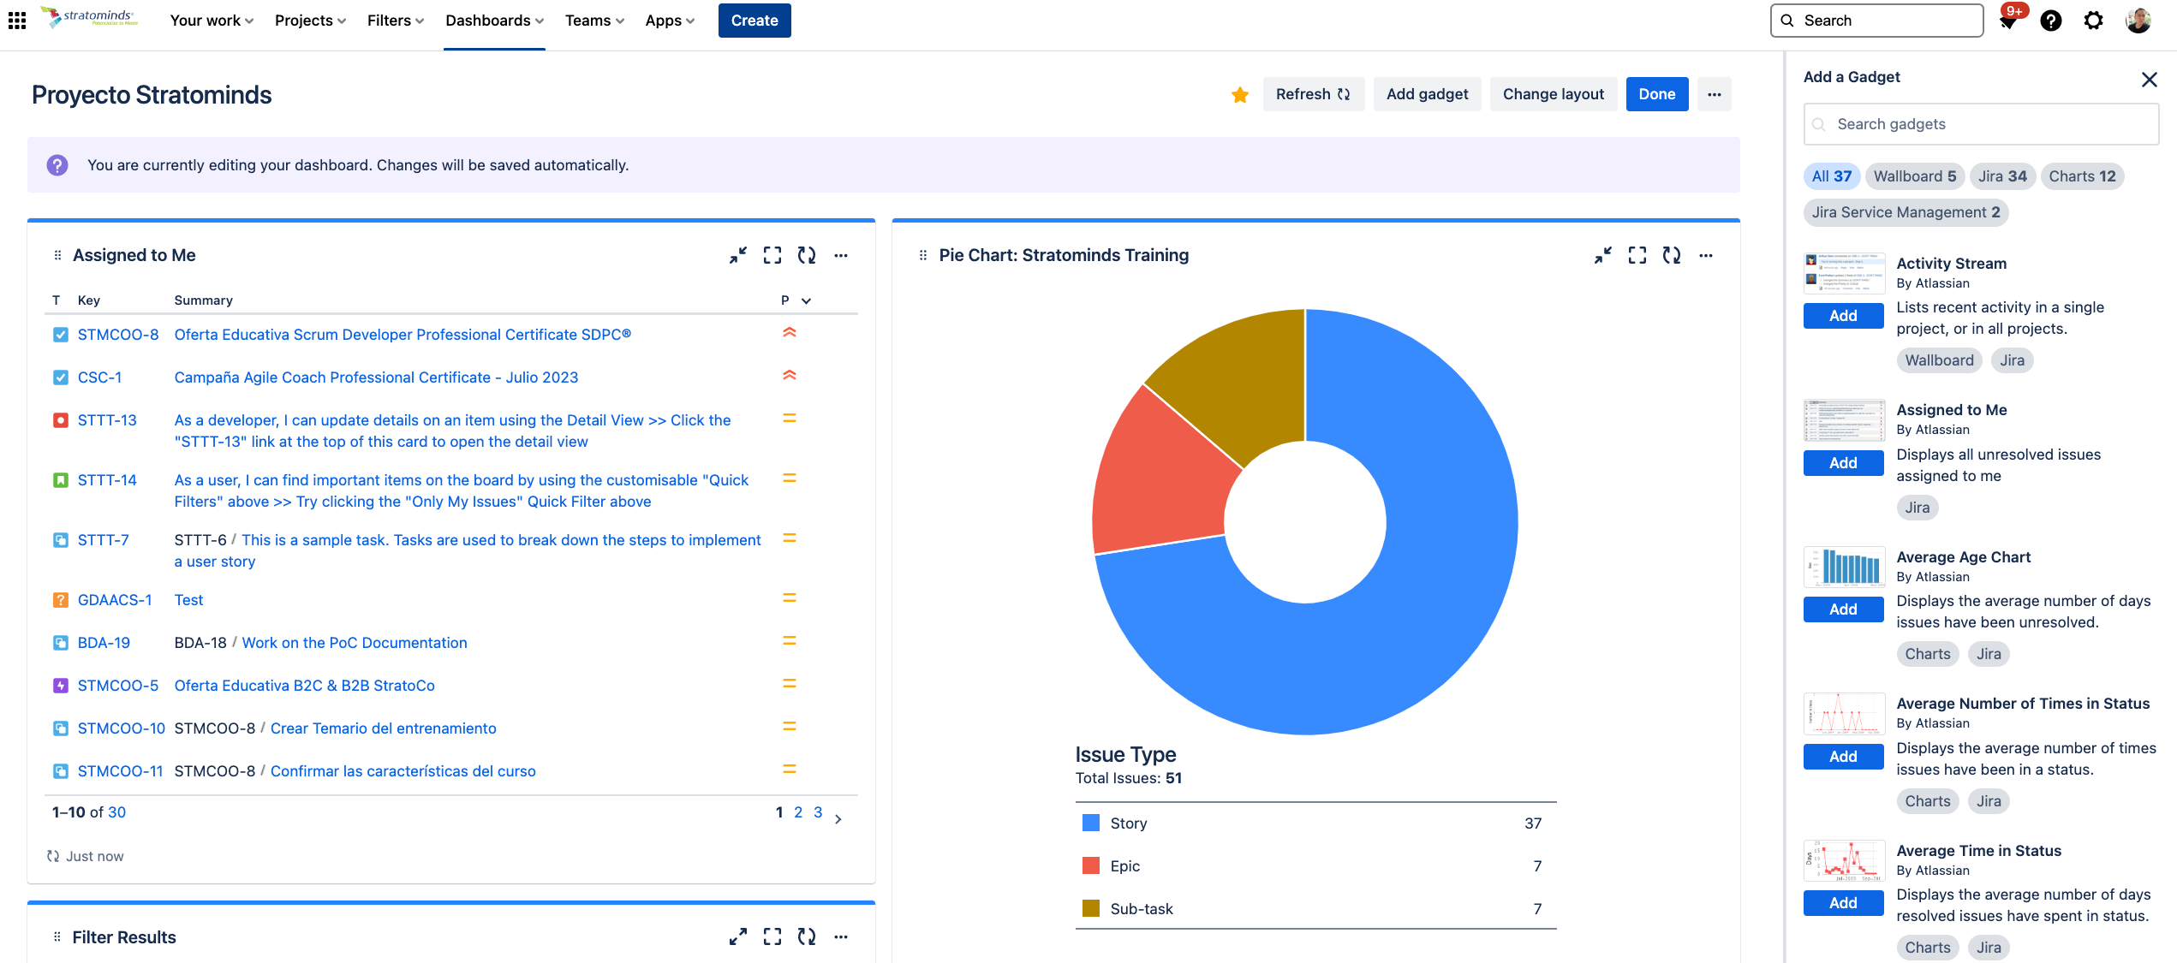This screenshot has height=963, width=2177.
Task: Click the star/favorite icon on Proyecto Stratominds
Action: pyautogui.click(x=1240, y=94)
